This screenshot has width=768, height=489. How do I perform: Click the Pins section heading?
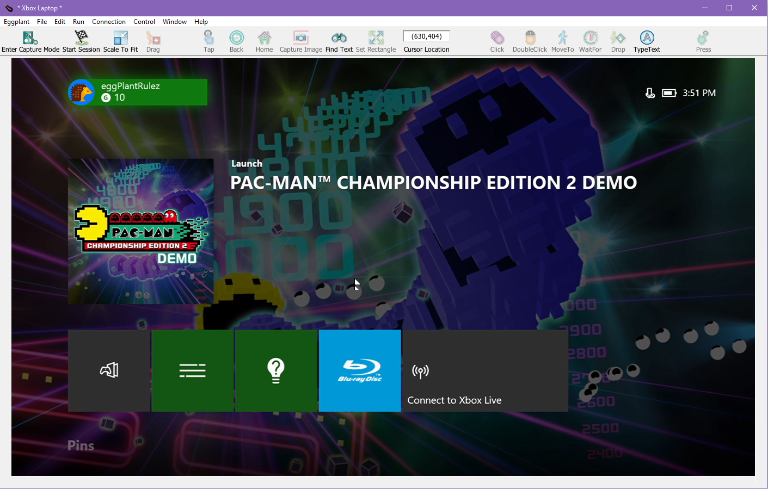tap(81, 445)
